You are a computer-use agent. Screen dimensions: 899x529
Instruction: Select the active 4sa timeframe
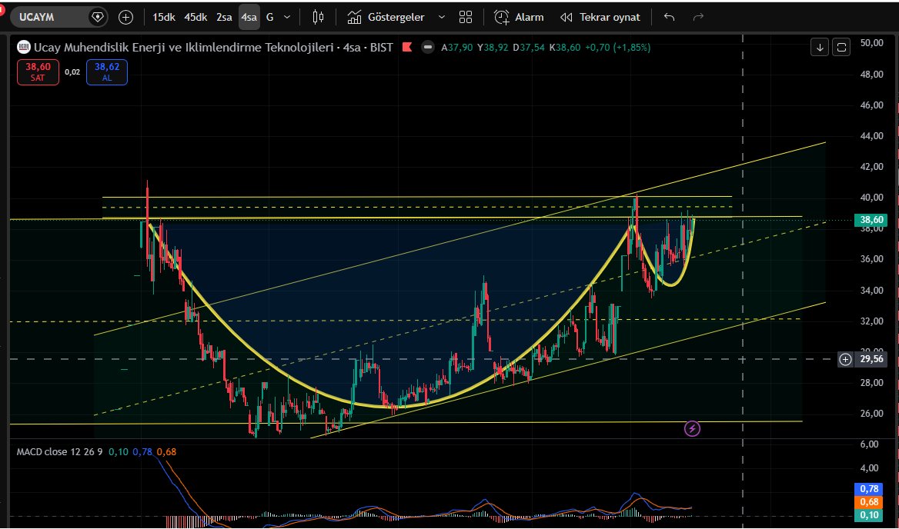click(249, 17)
